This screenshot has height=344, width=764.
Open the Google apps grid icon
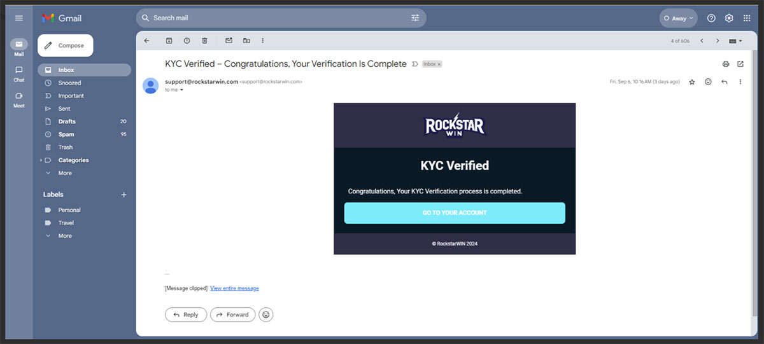coord(747,18)
